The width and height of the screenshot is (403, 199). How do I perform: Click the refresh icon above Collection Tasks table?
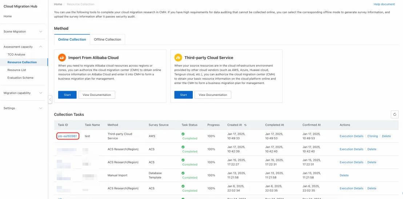(x=395, y=114)
